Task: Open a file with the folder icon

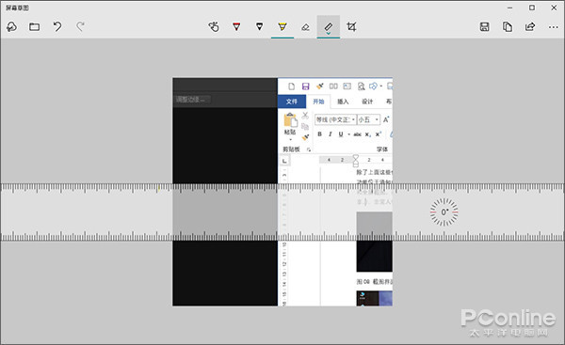Action: tap(35, 26)
